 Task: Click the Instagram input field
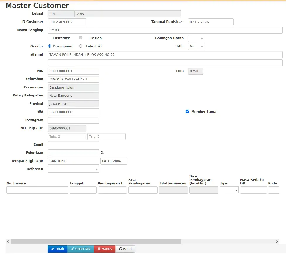73,120
